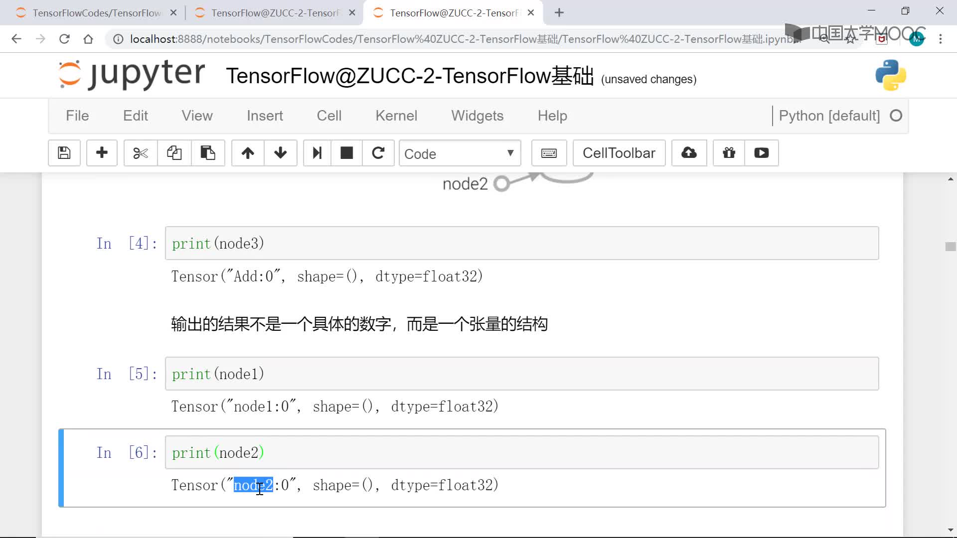Click the gift box toolbar icon
The image size is (957, 538).
[729, 153]
